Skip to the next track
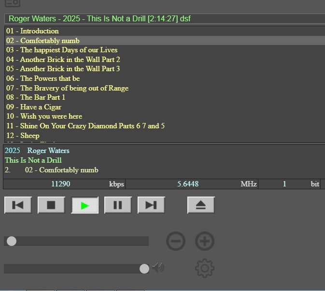 click(x=151, y=205)
